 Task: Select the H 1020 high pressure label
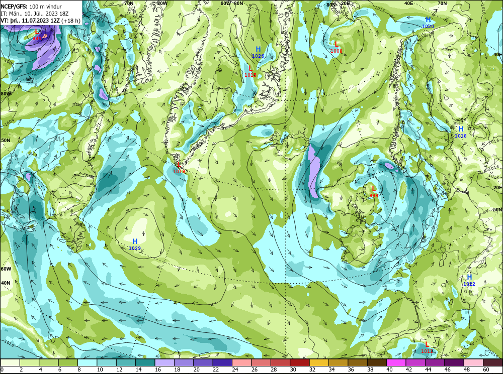(x=428, y=23)
